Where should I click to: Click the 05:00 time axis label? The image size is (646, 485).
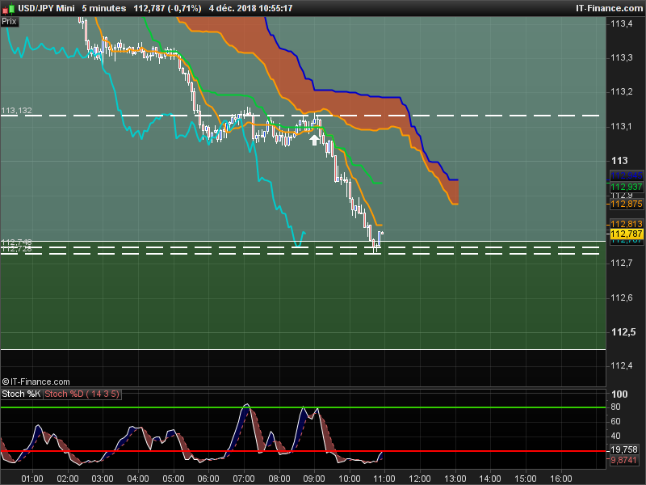[174, 479]
